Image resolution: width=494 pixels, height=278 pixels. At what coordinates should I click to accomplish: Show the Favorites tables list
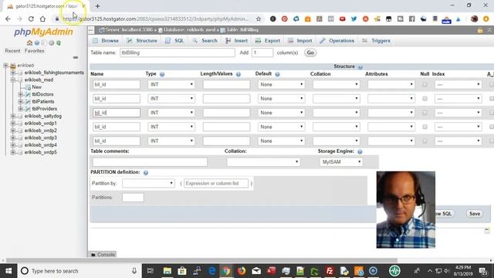[34, 51]
